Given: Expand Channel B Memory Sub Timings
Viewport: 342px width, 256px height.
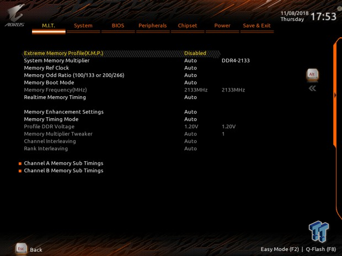Looking at the screenshot, I should (x=63, y=171).
